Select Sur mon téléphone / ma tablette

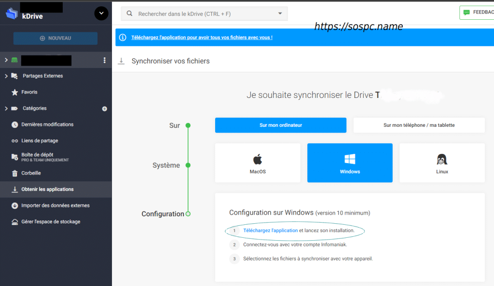pos(419,125)
